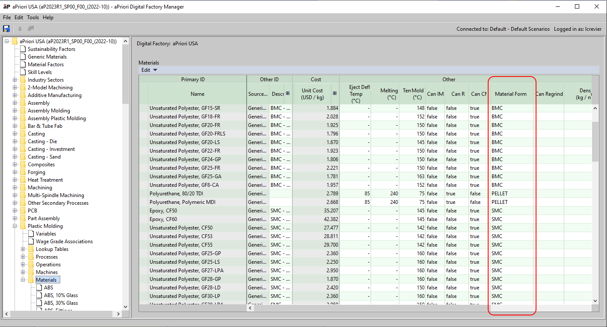This screenshot has width=607, height=327.
Task: Click column expand icon next to Unit Cost
Action: click(334, 94)
